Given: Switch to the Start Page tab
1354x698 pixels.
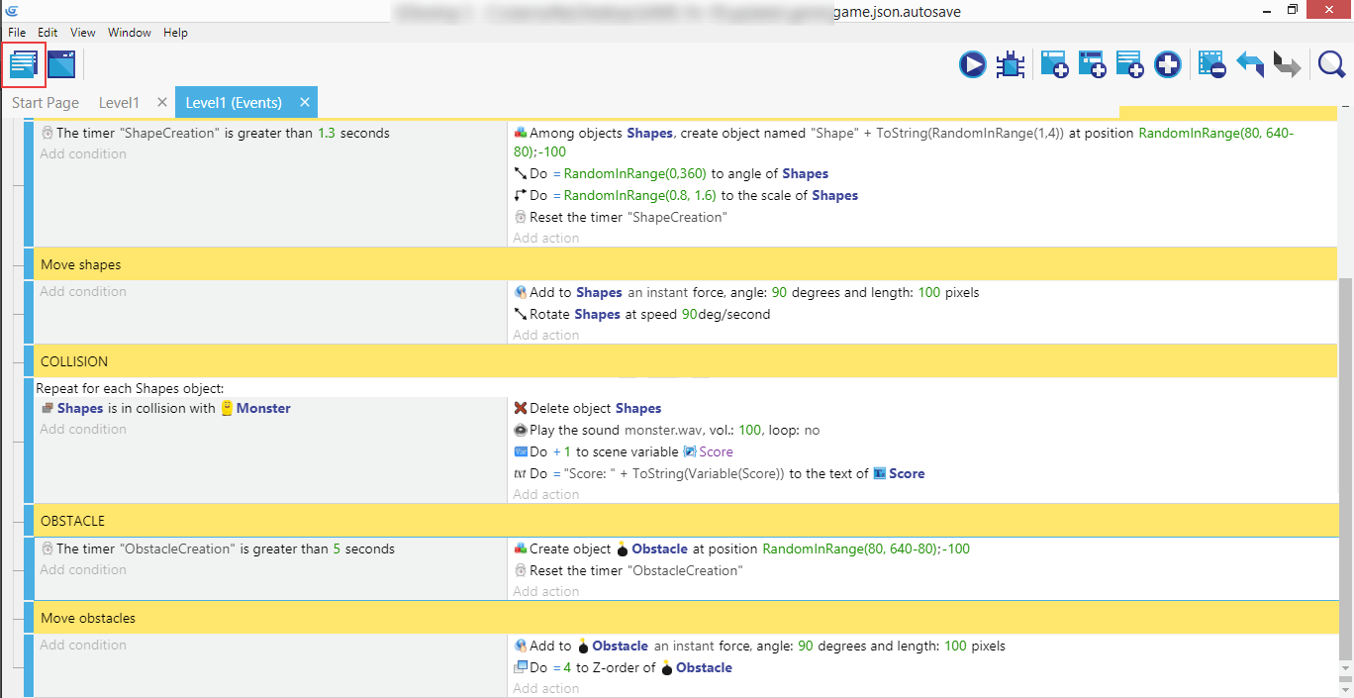Looking at the screenshot, I should pos(46,103).
